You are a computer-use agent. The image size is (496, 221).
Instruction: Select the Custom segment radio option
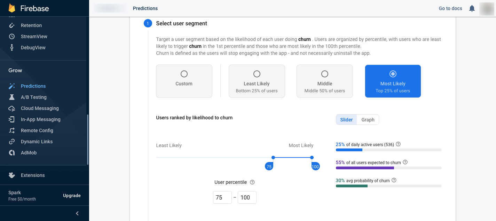[184, 74]
